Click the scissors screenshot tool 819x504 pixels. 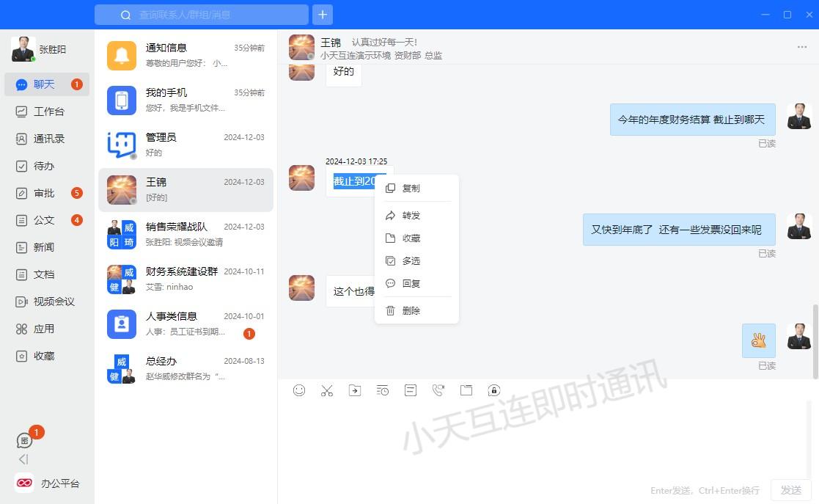coord(327,390)
